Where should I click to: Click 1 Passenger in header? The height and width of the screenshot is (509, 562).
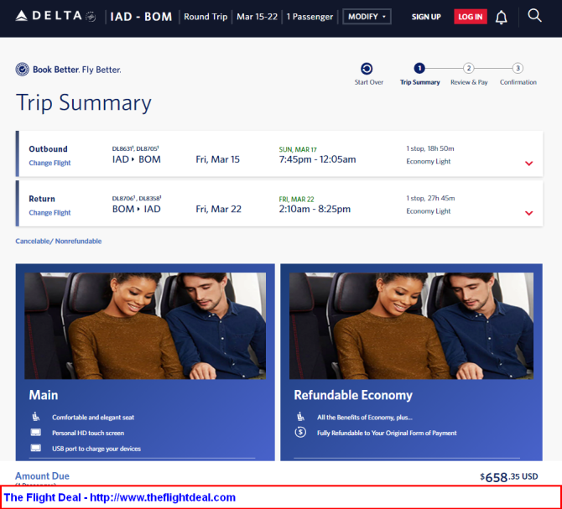(x=310, y=17)
